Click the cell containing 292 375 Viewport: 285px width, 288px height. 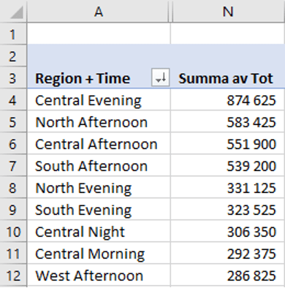point(228,253)
